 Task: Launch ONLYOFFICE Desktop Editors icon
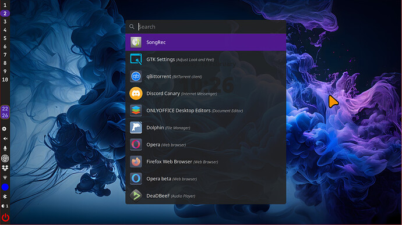pos(136,110)
